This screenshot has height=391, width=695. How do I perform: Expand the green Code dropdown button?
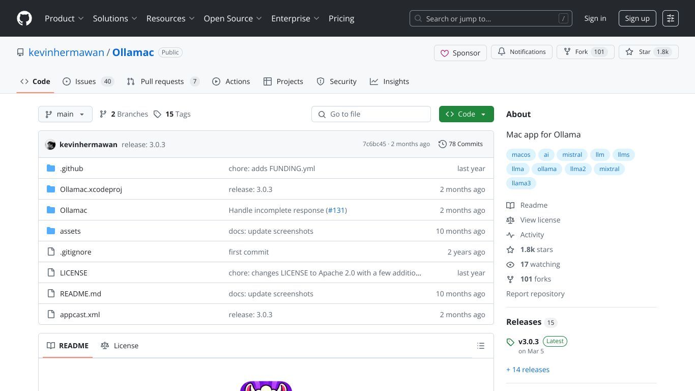(x=467, y=114)
